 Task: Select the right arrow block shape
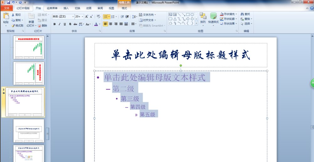pyautogui.click(x=188, y=19)
